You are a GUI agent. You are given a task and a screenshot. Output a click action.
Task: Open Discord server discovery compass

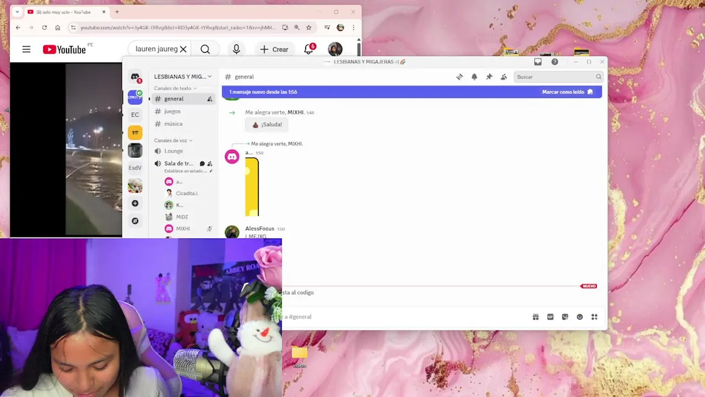pyautogui.click(x=135, y=221)
